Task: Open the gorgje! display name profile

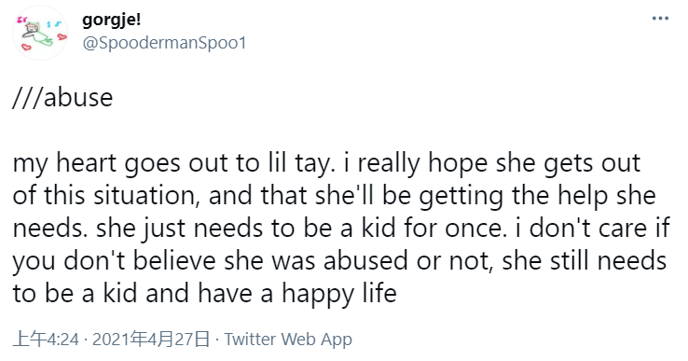Action: click(x=112, y=20)
